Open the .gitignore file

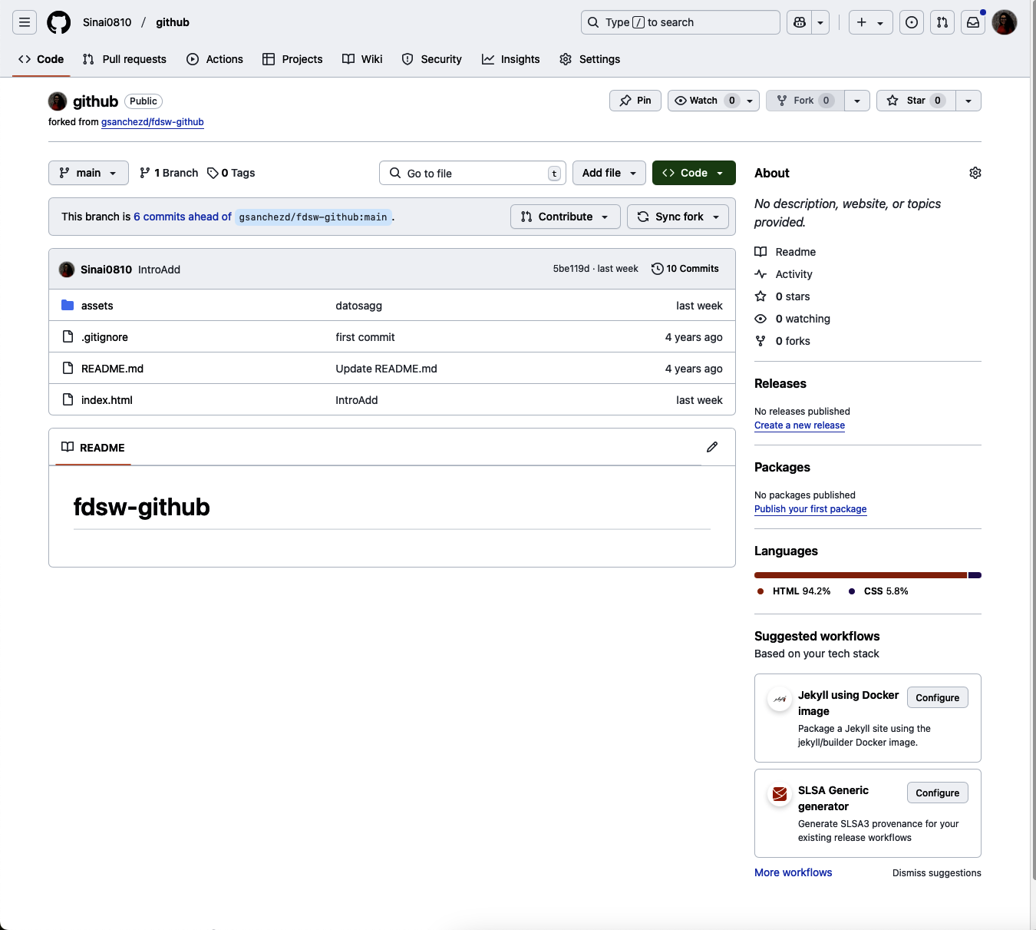click(x=104, y=337)
